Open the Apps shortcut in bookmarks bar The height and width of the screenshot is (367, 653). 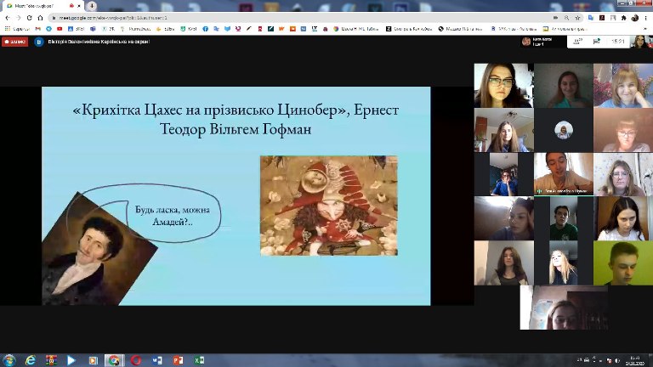pos(17,29)
